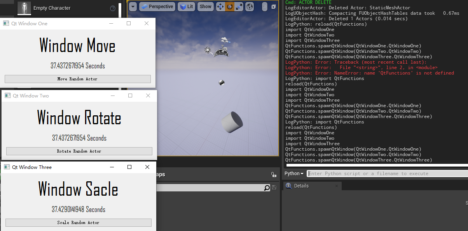Click the Empty Character help question icon
The height and width of the screenshot is (231, 468).
pos(113,8)
